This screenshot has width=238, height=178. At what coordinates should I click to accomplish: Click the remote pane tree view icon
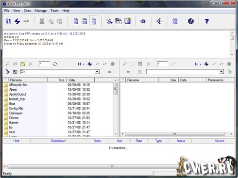[230, 71]
